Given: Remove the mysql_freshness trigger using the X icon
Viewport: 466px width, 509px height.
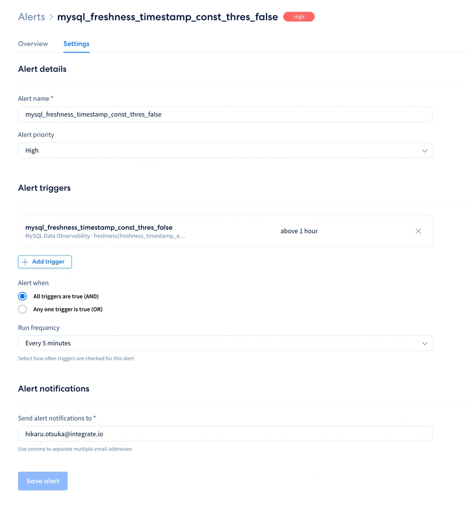Looking at the screenshot, I should pyautogui.click(x=418, y=231).
